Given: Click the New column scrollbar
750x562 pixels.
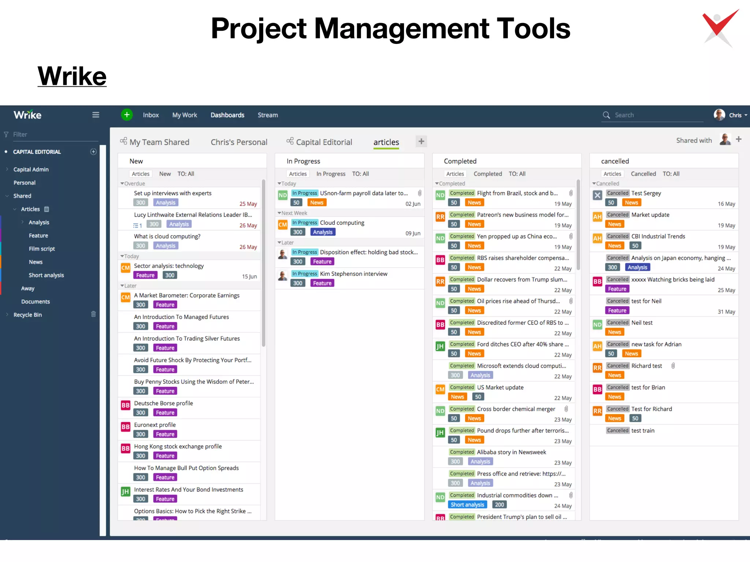Looking at the screenshot, I should 263,263.
